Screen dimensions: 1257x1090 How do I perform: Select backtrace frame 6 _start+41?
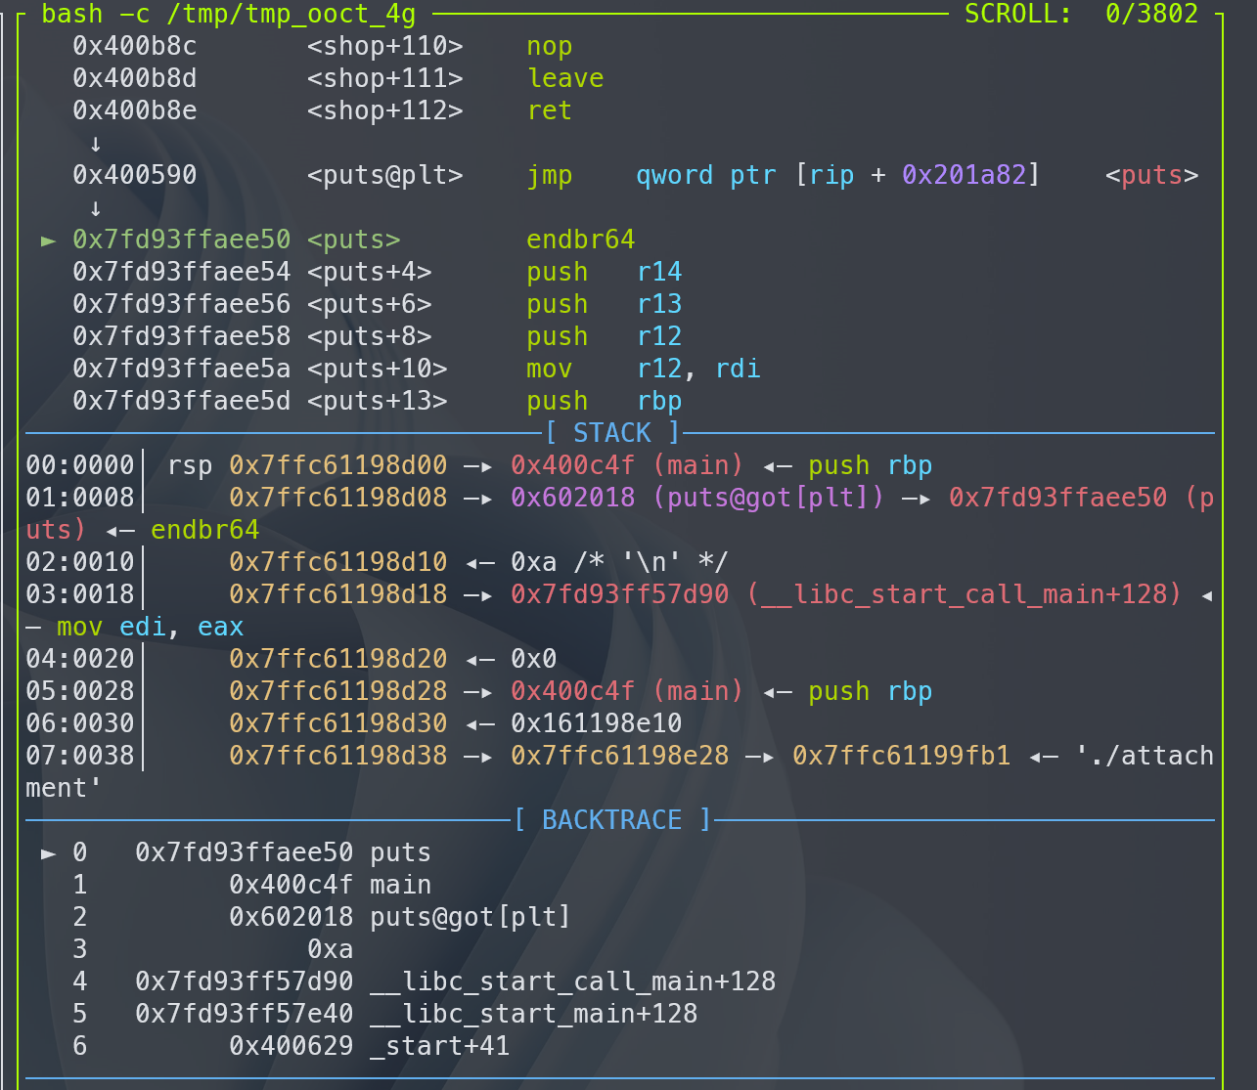(292, 1046)
